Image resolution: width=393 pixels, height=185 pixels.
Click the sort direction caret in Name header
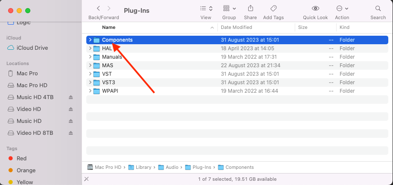tap(212, 28)
